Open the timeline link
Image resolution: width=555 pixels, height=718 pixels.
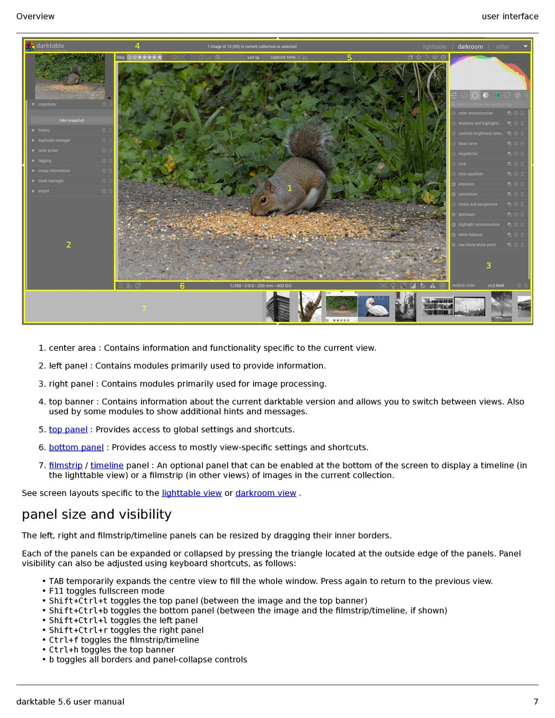pos(107,466)
